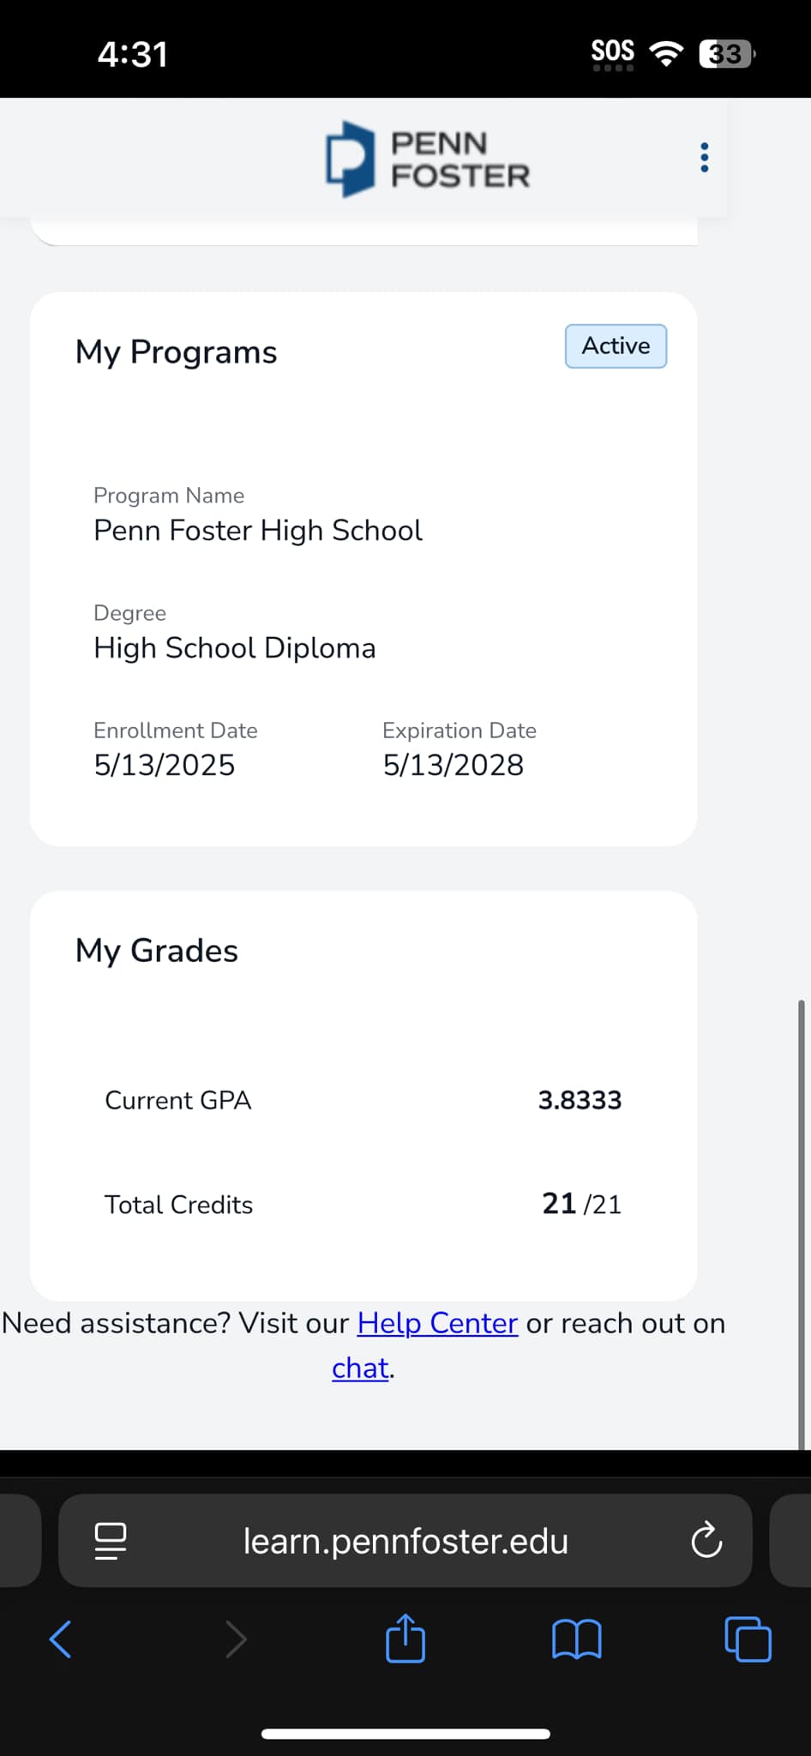Tap the Active status badge
The image size is (811, 1756).
(616, 346)
